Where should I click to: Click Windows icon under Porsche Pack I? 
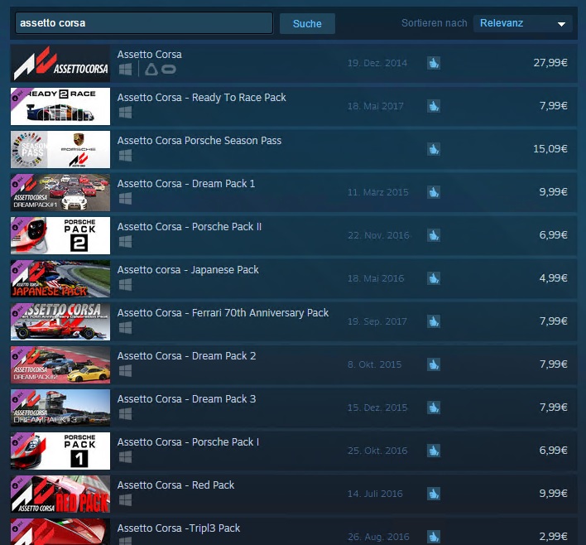click(x=125, y=456)
